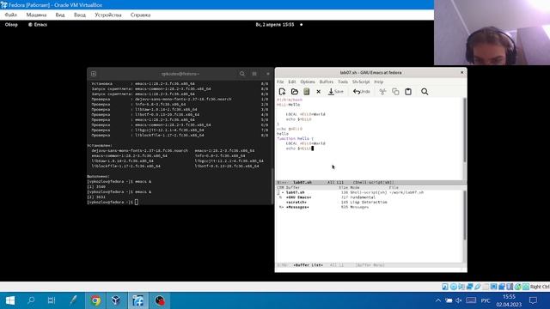The image size is (550, 309).
Task: Click the date and time in GNOME top bar
Action: (x=275, y=25)
